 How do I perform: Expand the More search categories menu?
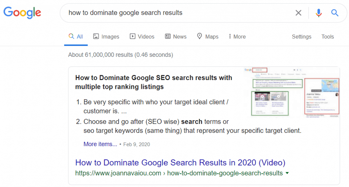237,36
